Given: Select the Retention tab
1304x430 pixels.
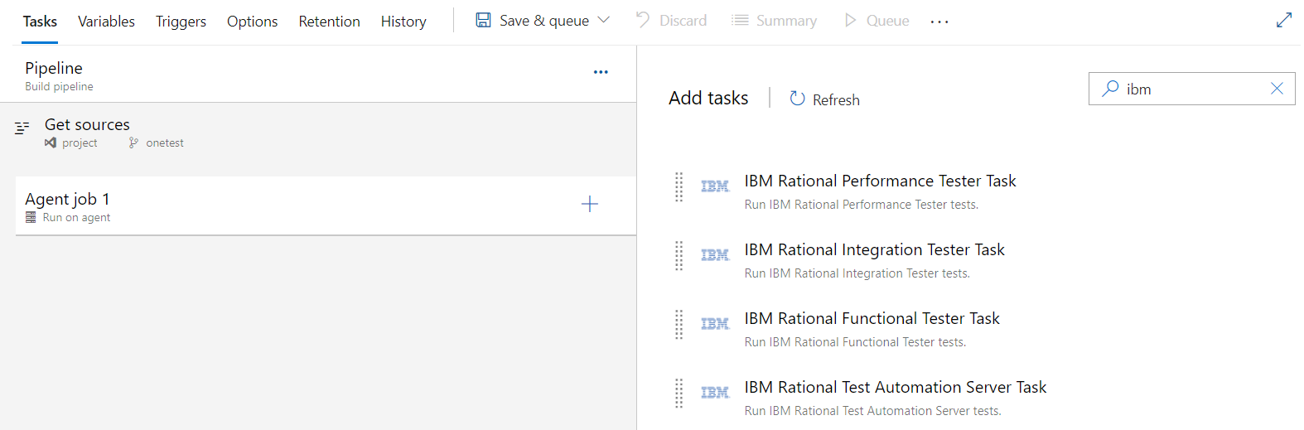Looking at the screenshot, I should point(329,22).
